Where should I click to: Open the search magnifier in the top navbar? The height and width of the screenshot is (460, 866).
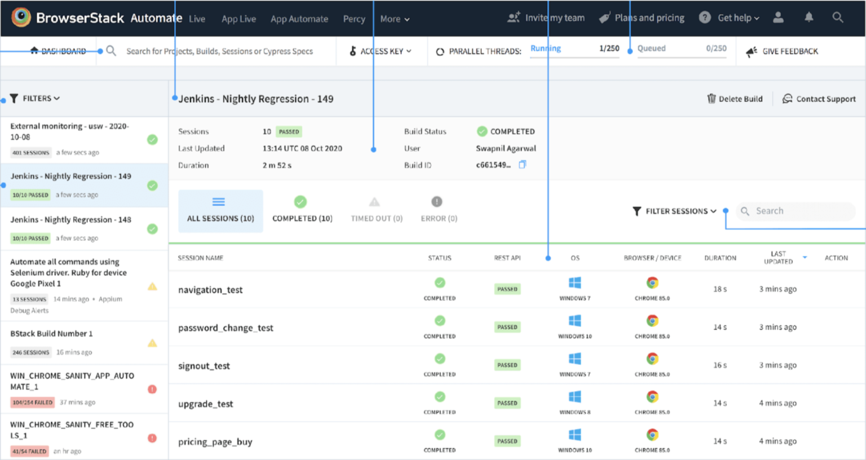coord(838,17)
